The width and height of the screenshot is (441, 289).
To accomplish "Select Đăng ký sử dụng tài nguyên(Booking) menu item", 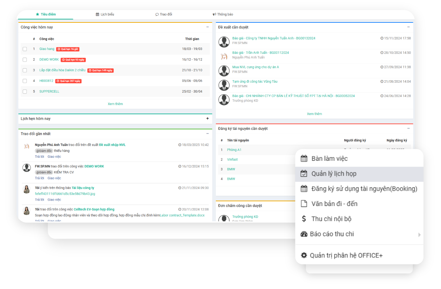I will pyautogui.click(x=364, y=189).
